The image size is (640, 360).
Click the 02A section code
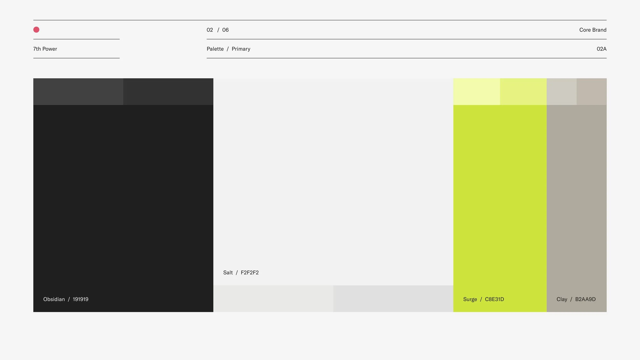[601, 49]
